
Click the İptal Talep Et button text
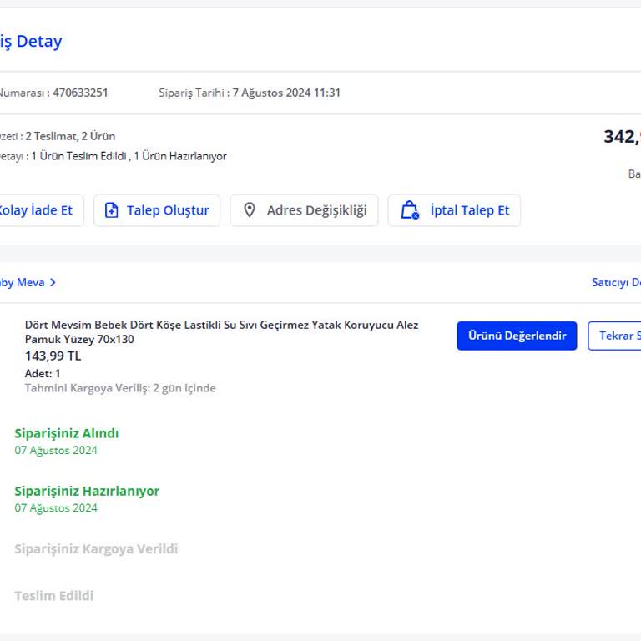pos(470,210)
